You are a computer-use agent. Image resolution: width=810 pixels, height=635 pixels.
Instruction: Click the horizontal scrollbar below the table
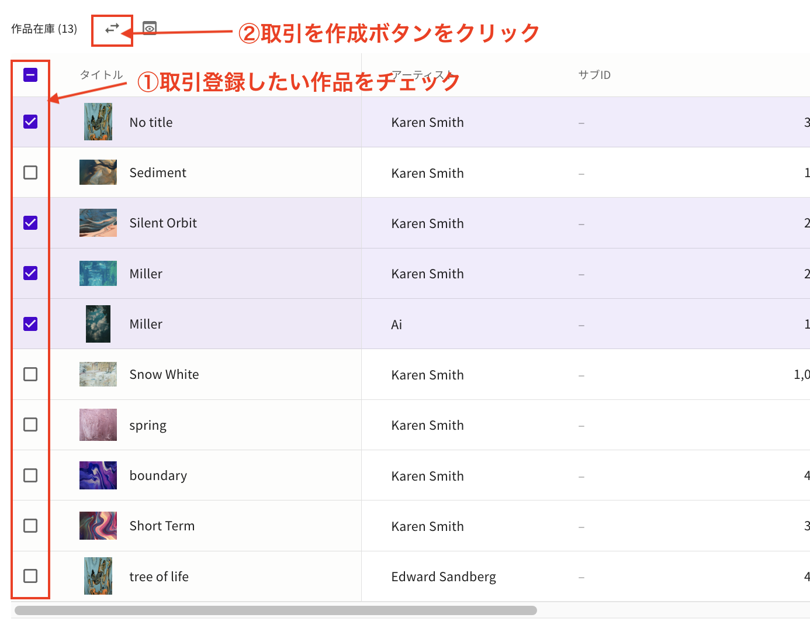(x=276, y=610)
